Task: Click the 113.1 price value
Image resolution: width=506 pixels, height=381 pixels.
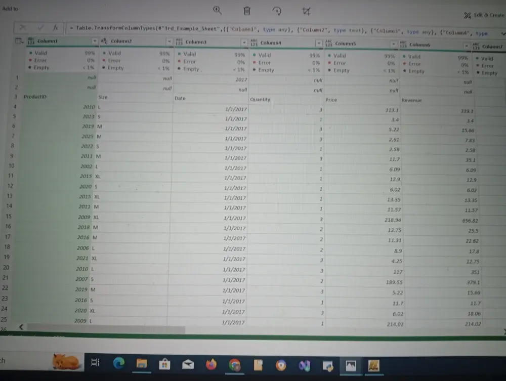Action: tap(392, 110)
